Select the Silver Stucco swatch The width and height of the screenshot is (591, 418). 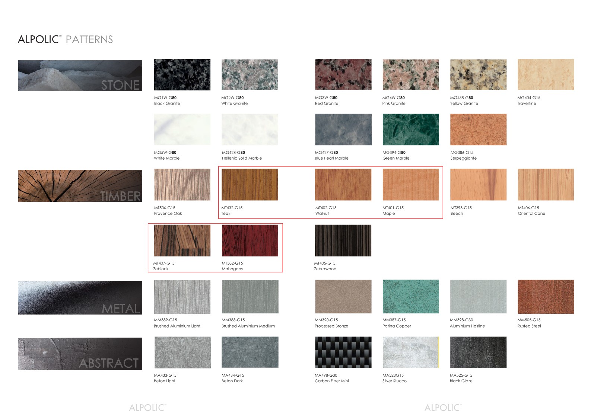pyautogui.click(x=411, y=352)
